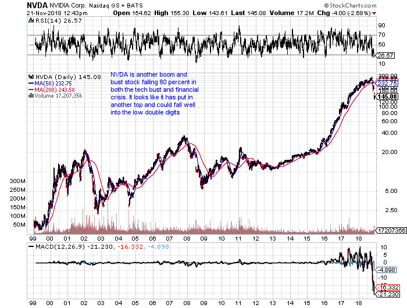Viewport: 407px width, 308px height.
Task: Click the boxed -21.230 MACD axis tag
Action: click(x=388, y=294)
